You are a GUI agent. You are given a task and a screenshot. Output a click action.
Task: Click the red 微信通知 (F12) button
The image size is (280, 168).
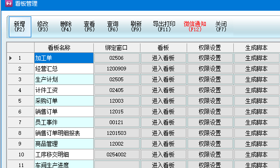coord(195,27)
